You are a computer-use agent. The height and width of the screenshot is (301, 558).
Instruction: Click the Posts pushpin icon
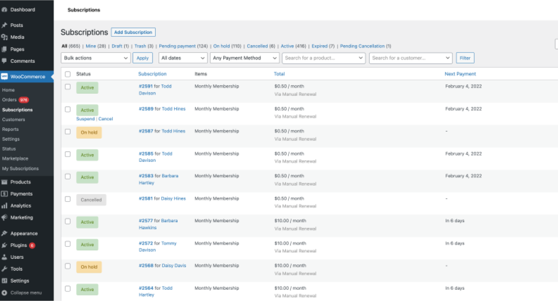click(4, 25)
